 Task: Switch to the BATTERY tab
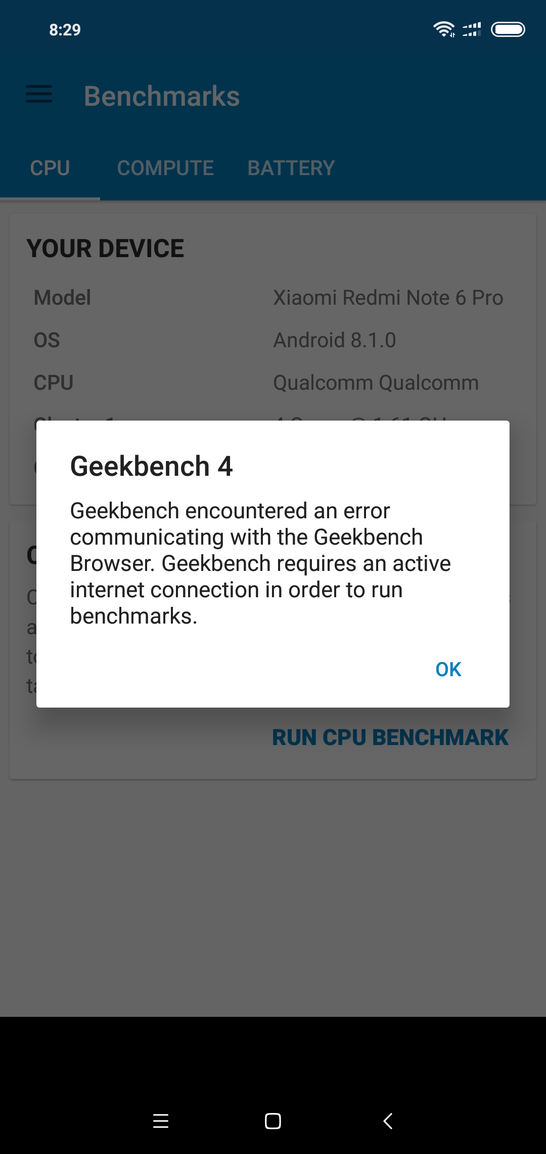coord(291,168)
